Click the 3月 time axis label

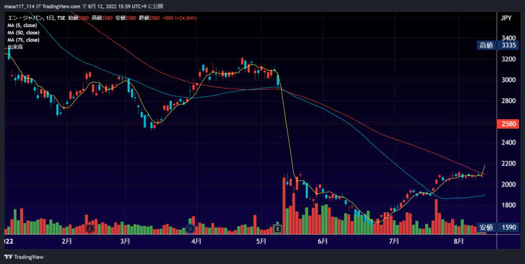pyautogui.click(x=125, y=241)
